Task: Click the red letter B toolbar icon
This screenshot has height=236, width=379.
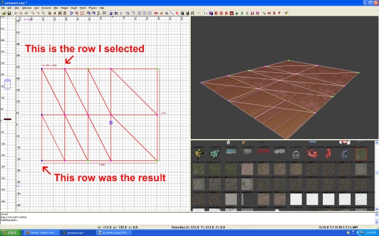Action: pyautogui.click(x=274, y=13)
